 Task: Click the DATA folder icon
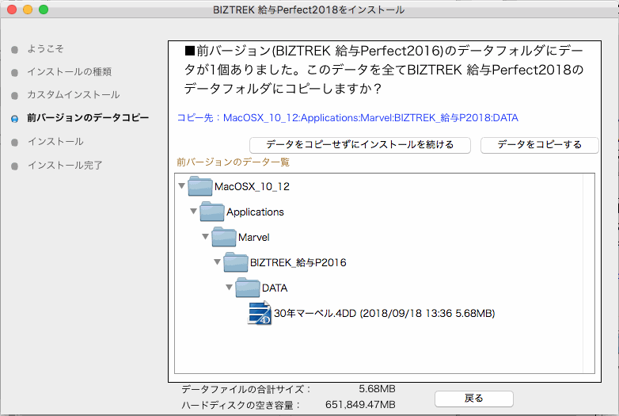(x=249, y=288)
